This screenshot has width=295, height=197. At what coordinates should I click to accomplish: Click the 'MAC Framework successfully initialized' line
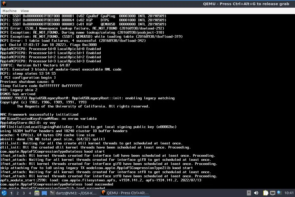point(39,114)
